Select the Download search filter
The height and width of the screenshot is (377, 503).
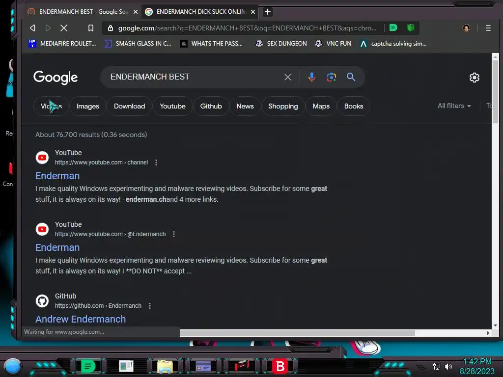point(129,106)
